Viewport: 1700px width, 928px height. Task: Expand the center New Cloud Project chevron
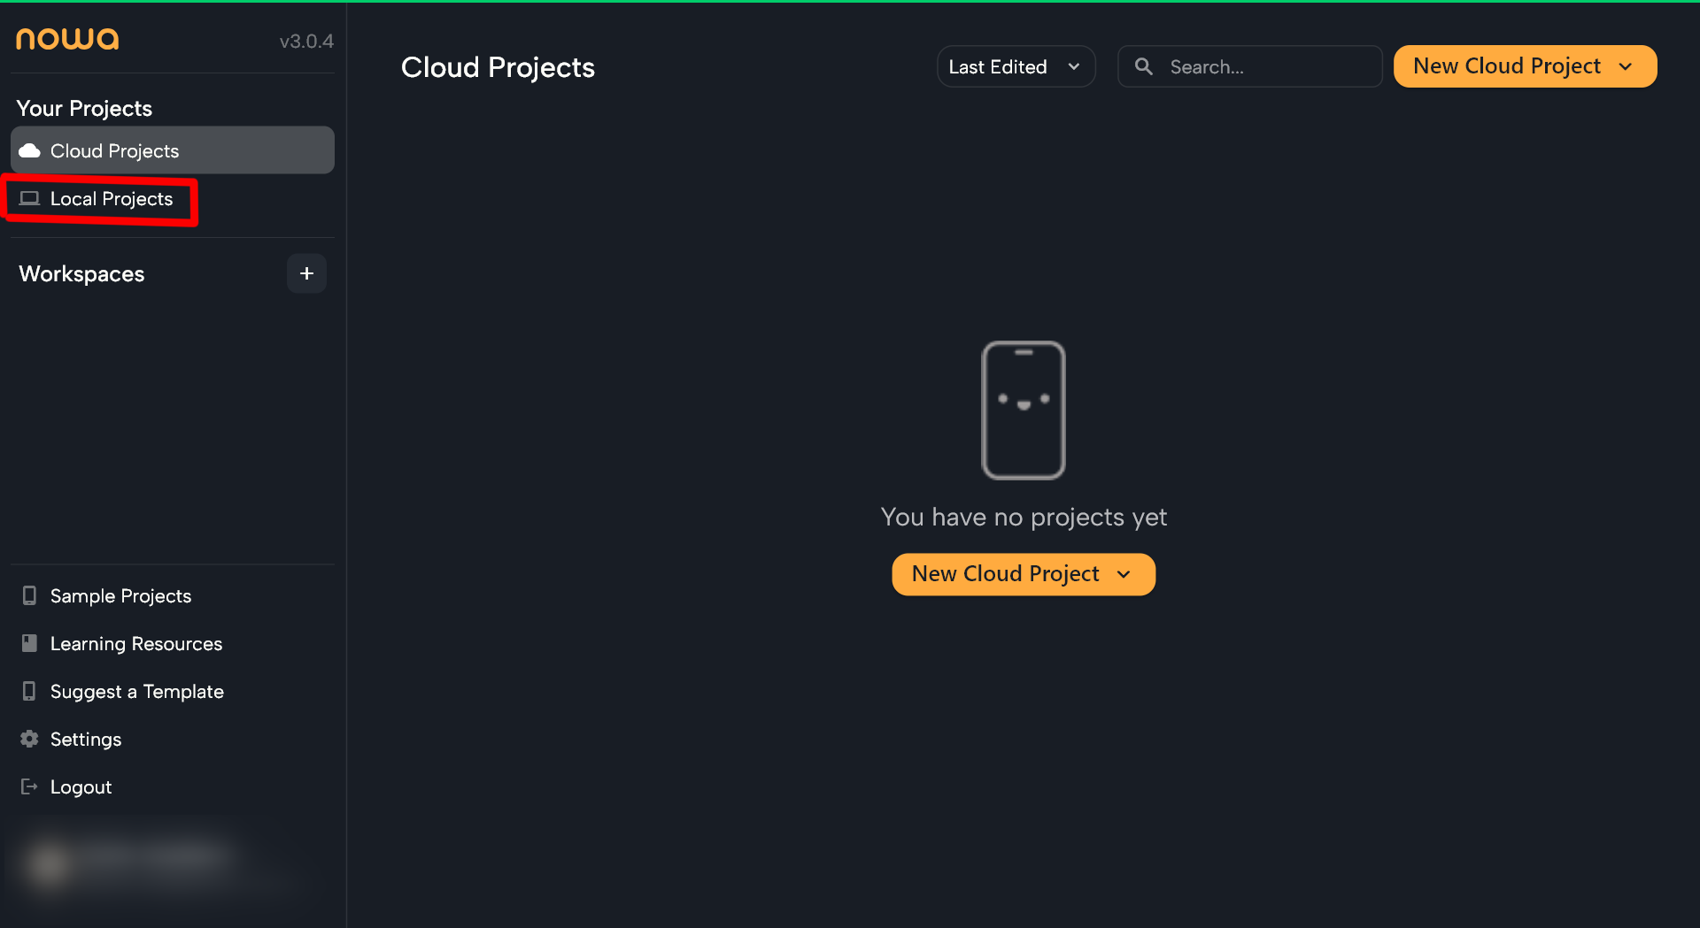coord(1124,575)
